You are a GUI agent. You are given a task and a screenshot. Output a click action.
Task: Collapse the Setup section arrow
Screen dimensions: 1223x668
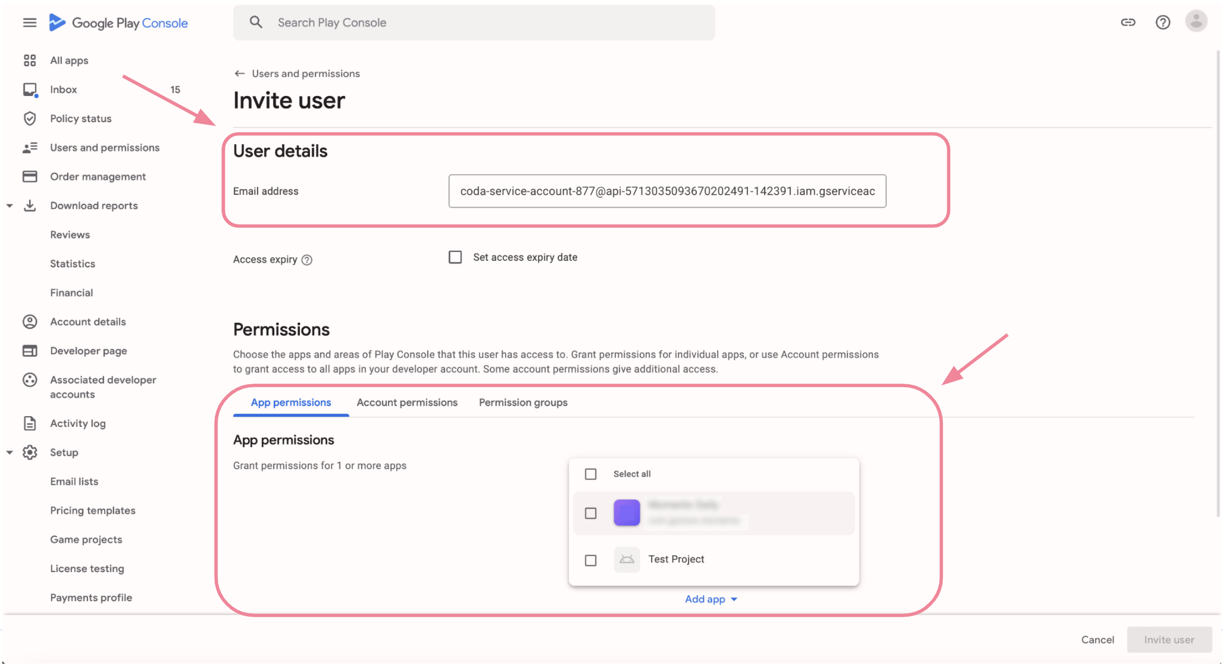tap(10, 452)
